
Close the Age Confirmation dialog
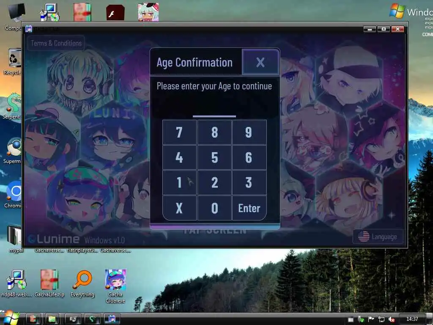click(260, 62)
